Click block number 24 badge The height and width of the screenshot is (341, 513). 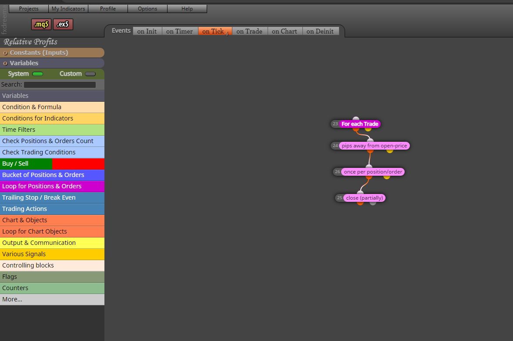point(335,146)
